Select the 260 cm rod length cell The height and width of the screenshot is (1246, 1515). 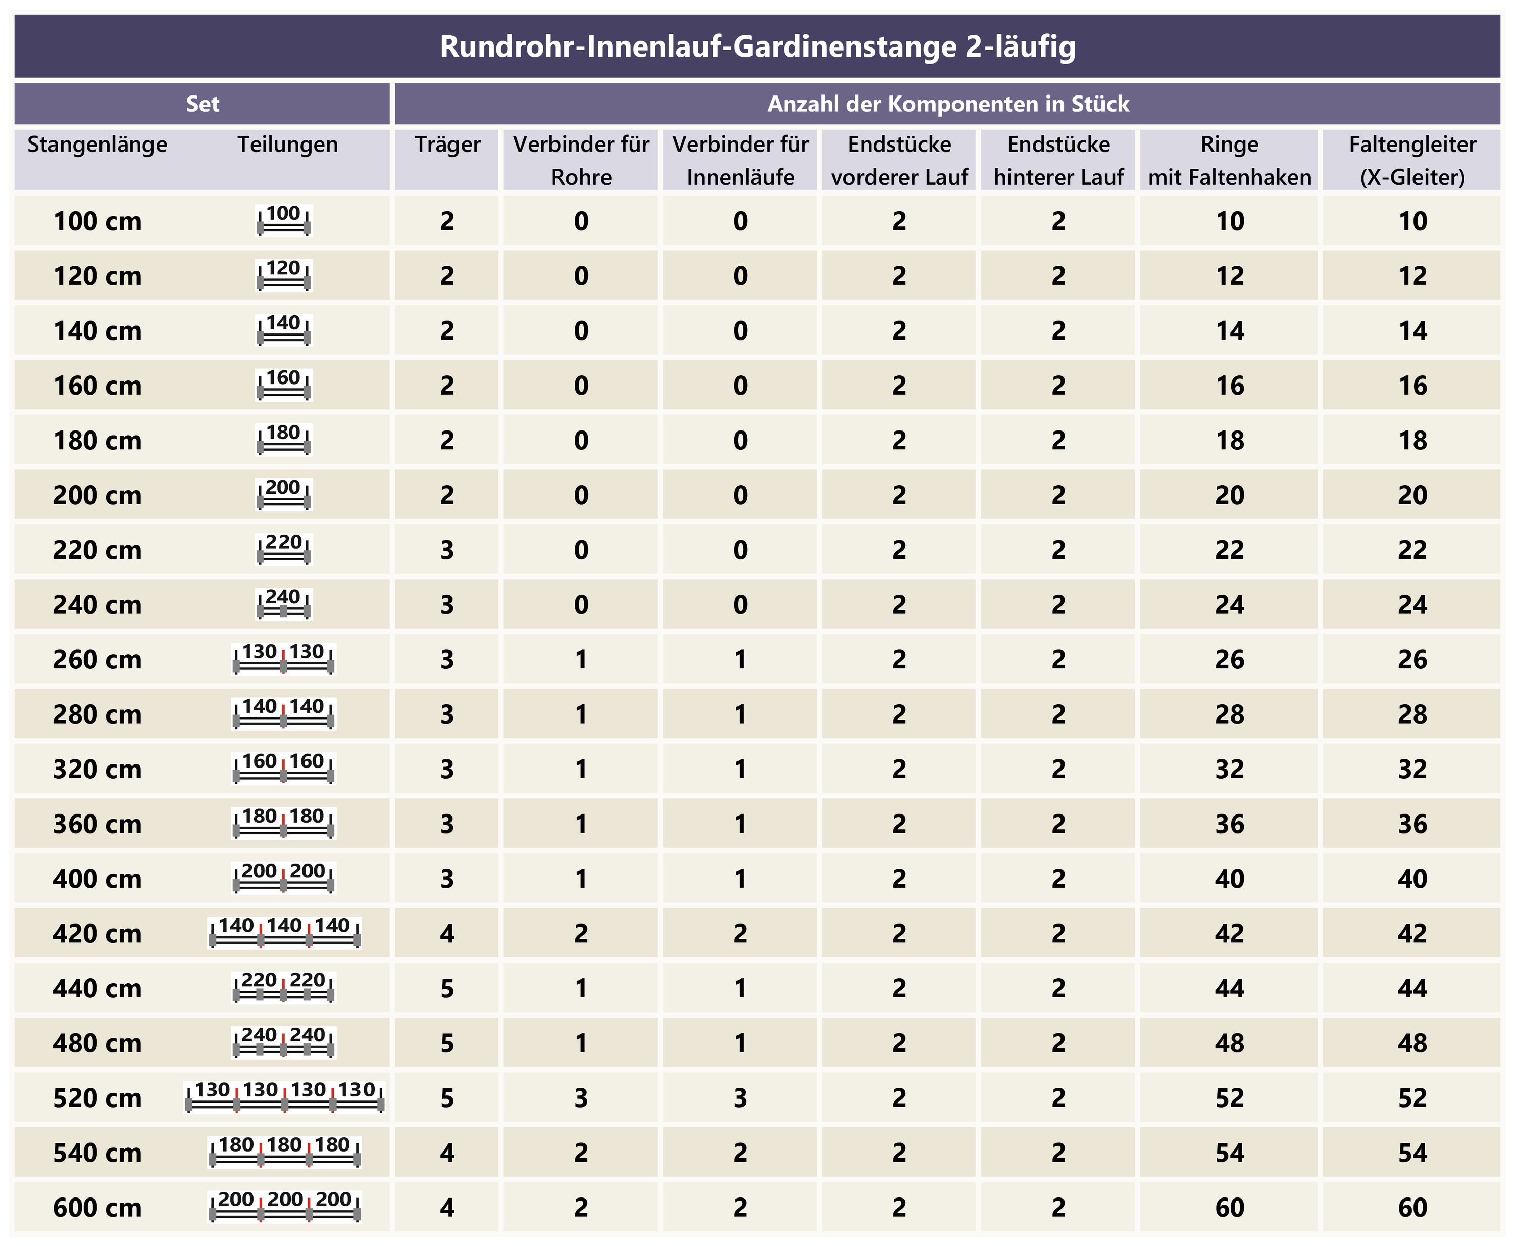tap(97, 659)
